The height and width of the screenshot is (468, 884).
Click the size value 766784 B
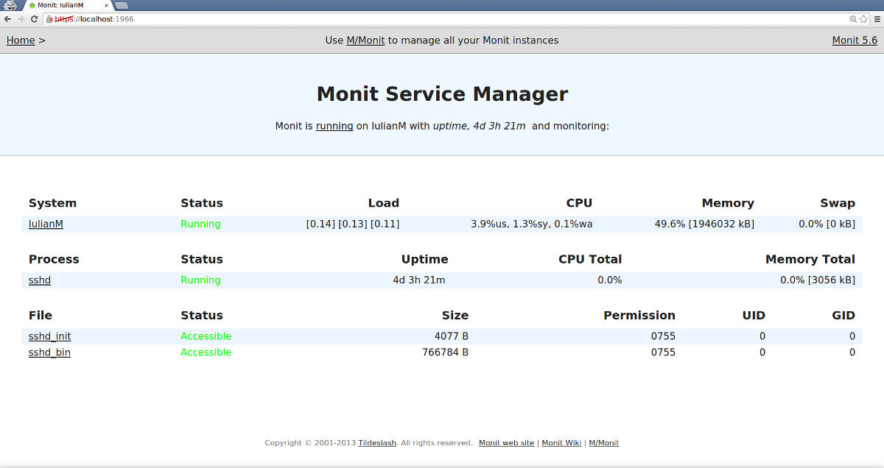click(445, 352)
